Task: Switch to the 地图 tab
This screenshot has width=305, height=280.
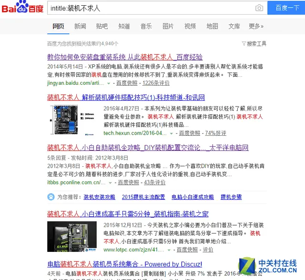Action: pos(212,26)
